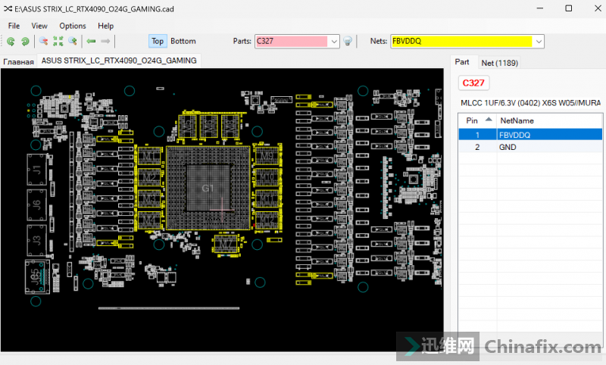
Task: Click the app icon in title bar
Action: coord(8,8)
